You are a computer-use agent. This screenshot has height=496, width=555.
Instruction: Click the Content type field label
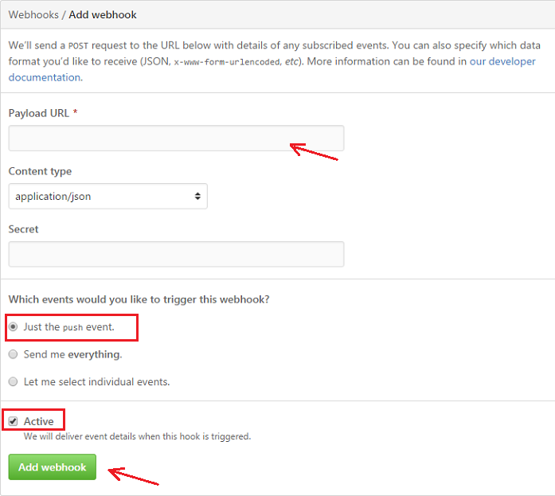pos(40,171)
